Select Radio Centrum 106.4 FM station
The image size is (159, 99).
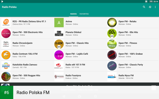click(25, 54)
